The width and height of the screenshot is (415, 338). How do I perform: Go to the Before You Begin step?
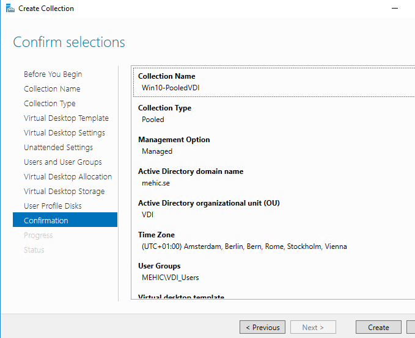tap(53, 74)
